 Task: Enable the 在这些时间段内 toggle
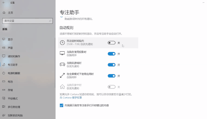(x=111, y=43)
